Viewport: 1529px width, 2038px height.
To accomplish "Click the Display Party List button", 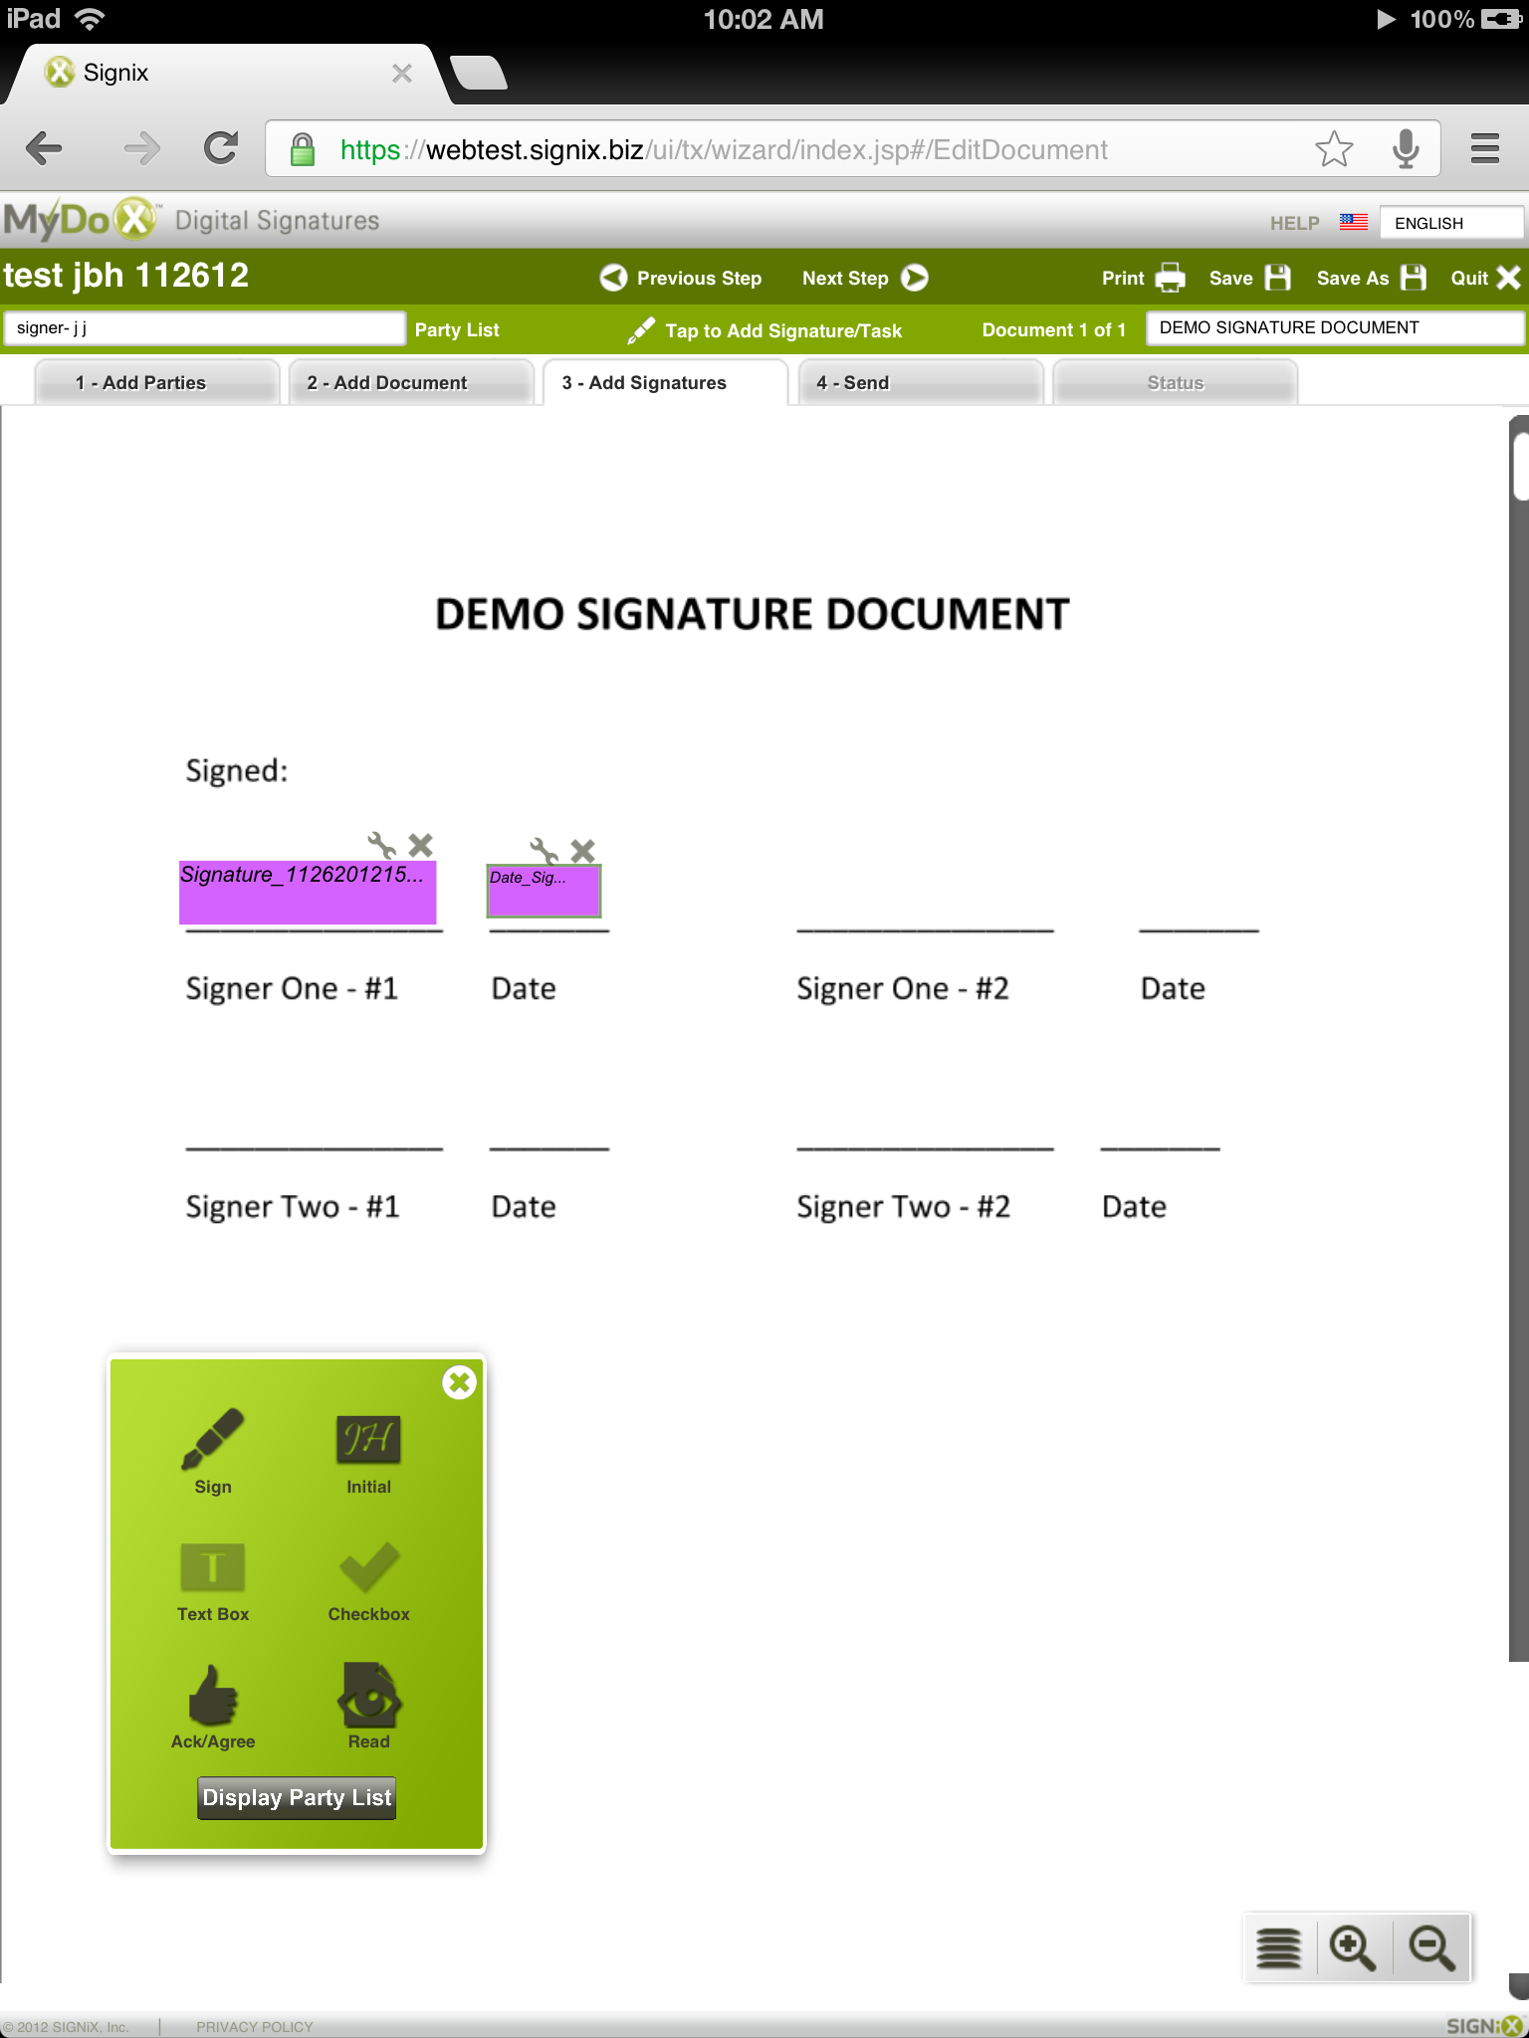I will click(297, 1798).
